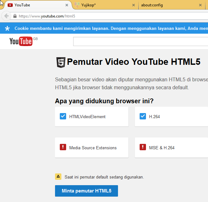Image resolution: width=208 pixels, height=202 pixels.
Task: Switch to the about:config tab
Action: point(171,5)
